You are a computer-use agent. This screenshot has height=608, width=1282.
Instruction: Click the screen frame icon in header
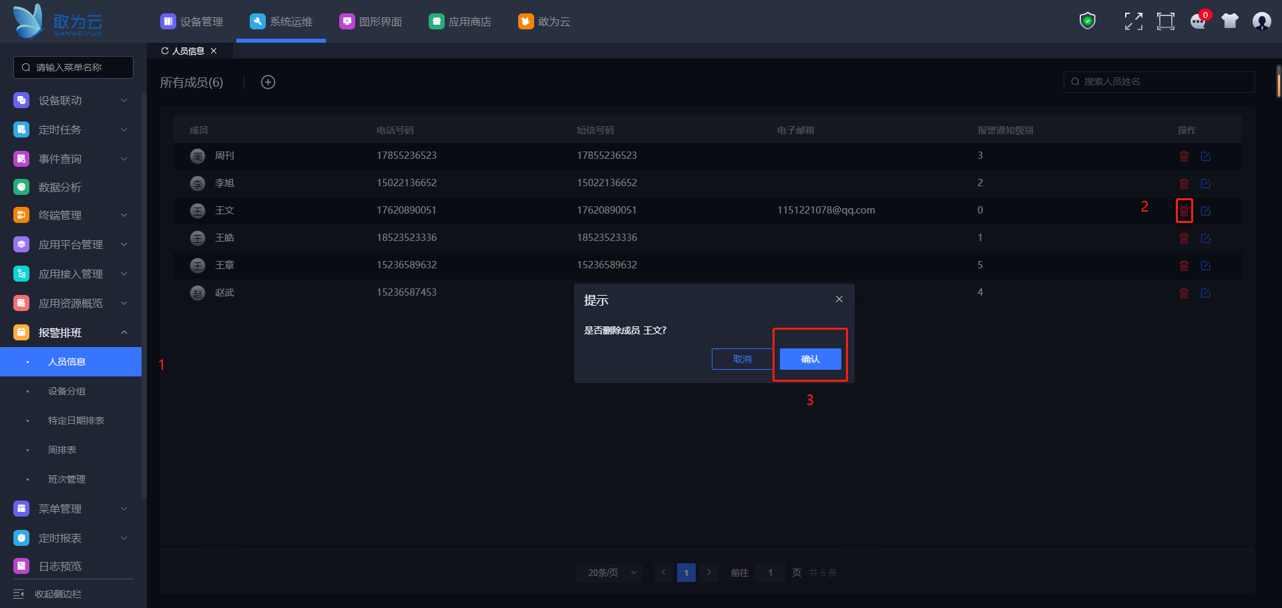1166,21
